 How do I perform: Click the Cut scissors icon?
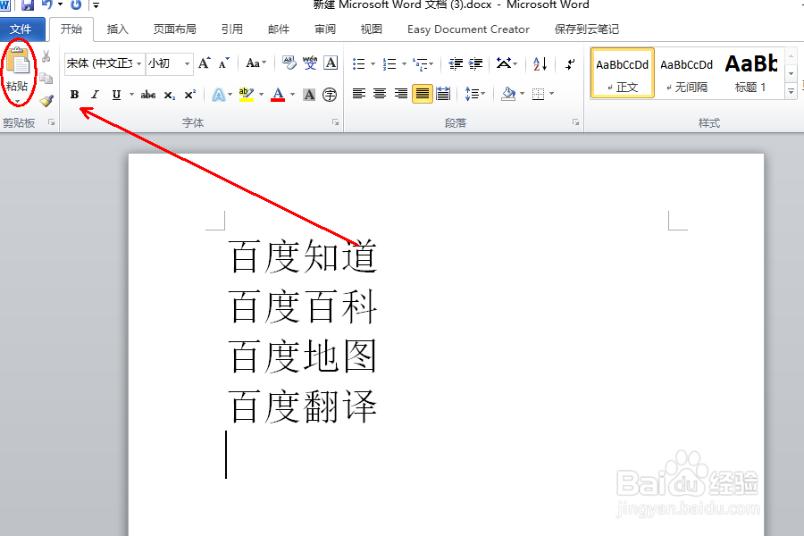point(46,54)
